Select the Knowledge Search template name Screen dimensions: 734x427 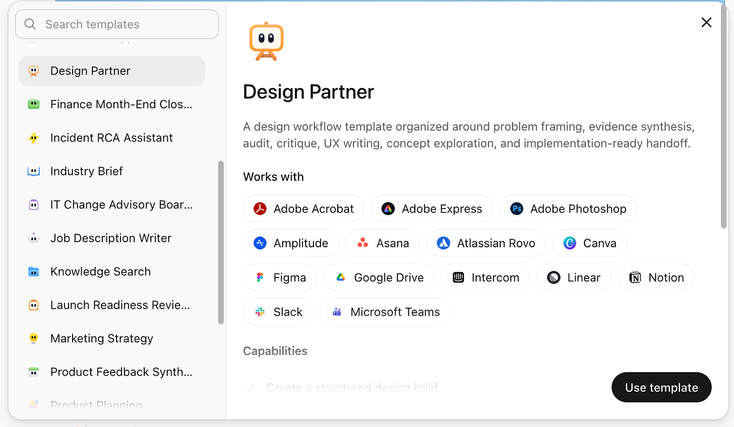coord(100,272)
